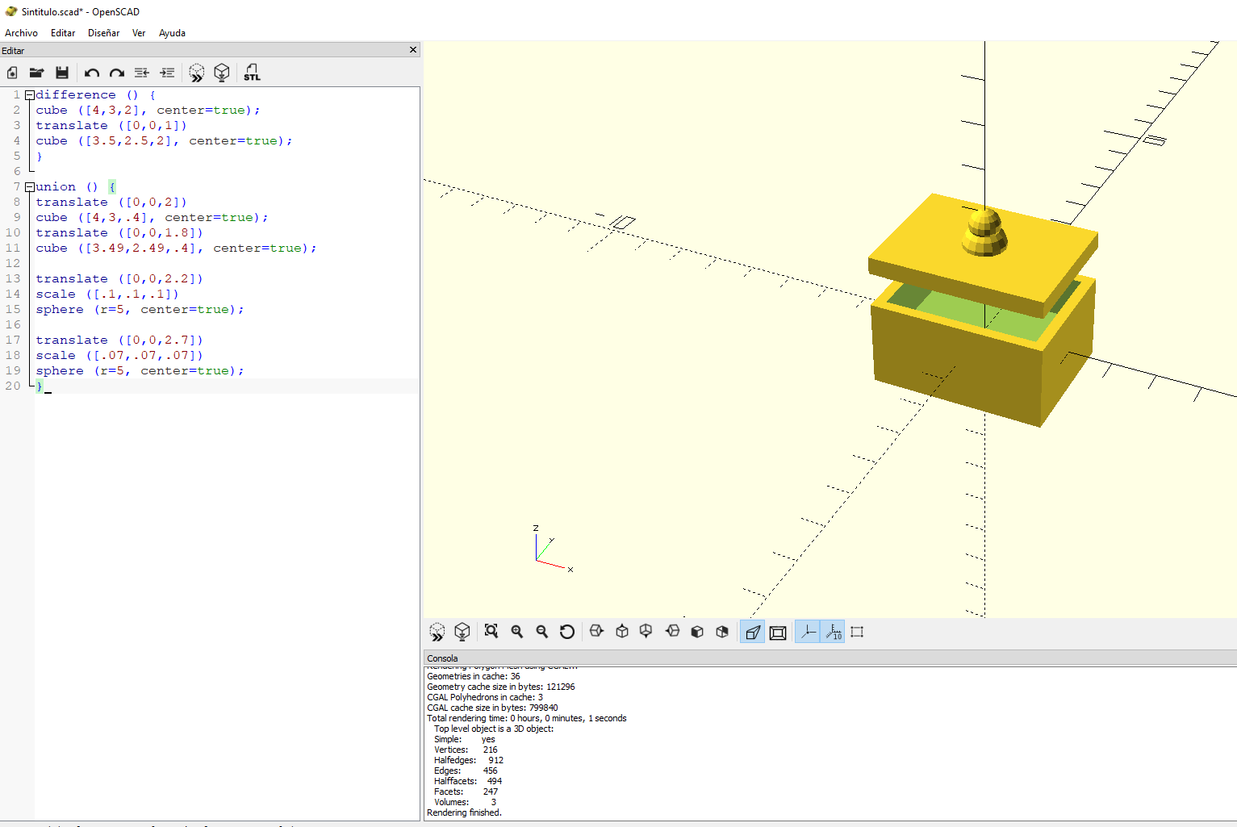Viewport: 1237px width, 827px height.
Task: Toggle scale markers on the axes
Action: [834, 632]
